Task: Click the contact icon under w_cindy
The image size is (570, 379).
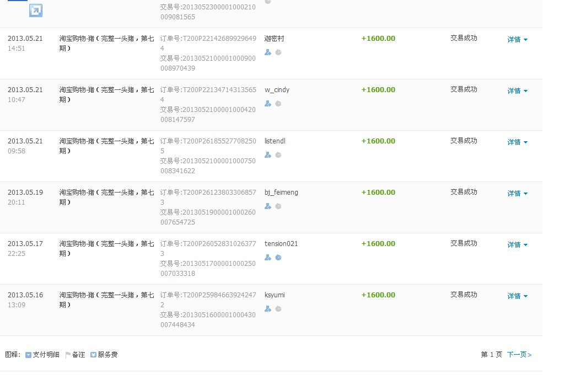Action: pyautogui.click(x=268, y=104)
